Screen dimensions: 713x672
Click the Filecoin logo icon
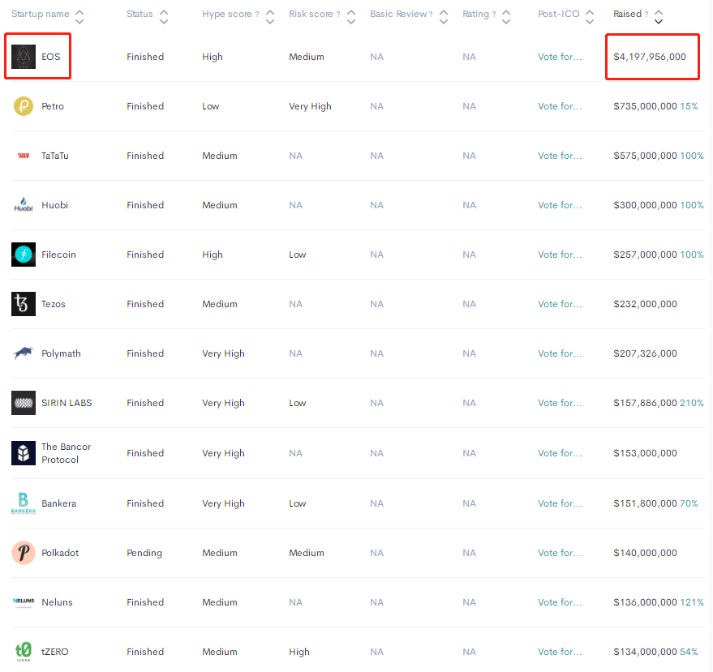pyautogui.click(x=24, y=255)
